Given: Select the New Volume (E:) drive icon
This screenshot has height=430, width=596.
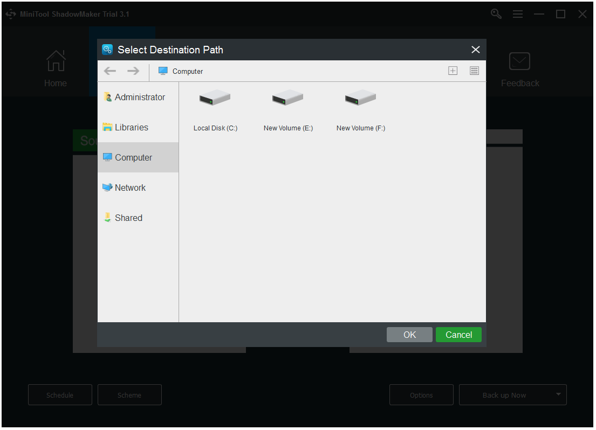Looking at the screenshot, I should (x=287, y=98).
